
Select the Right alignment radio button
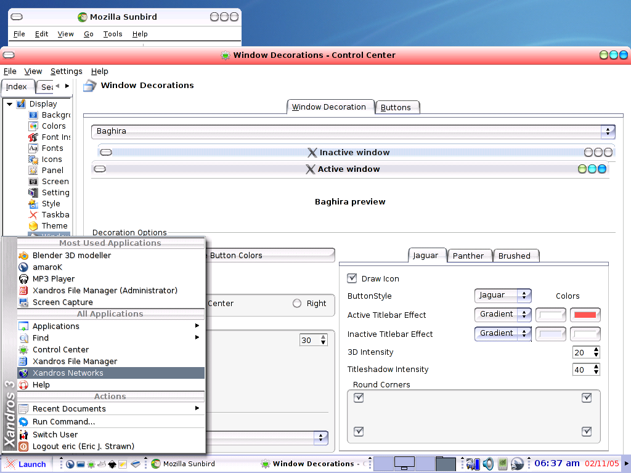coord(297,303)
